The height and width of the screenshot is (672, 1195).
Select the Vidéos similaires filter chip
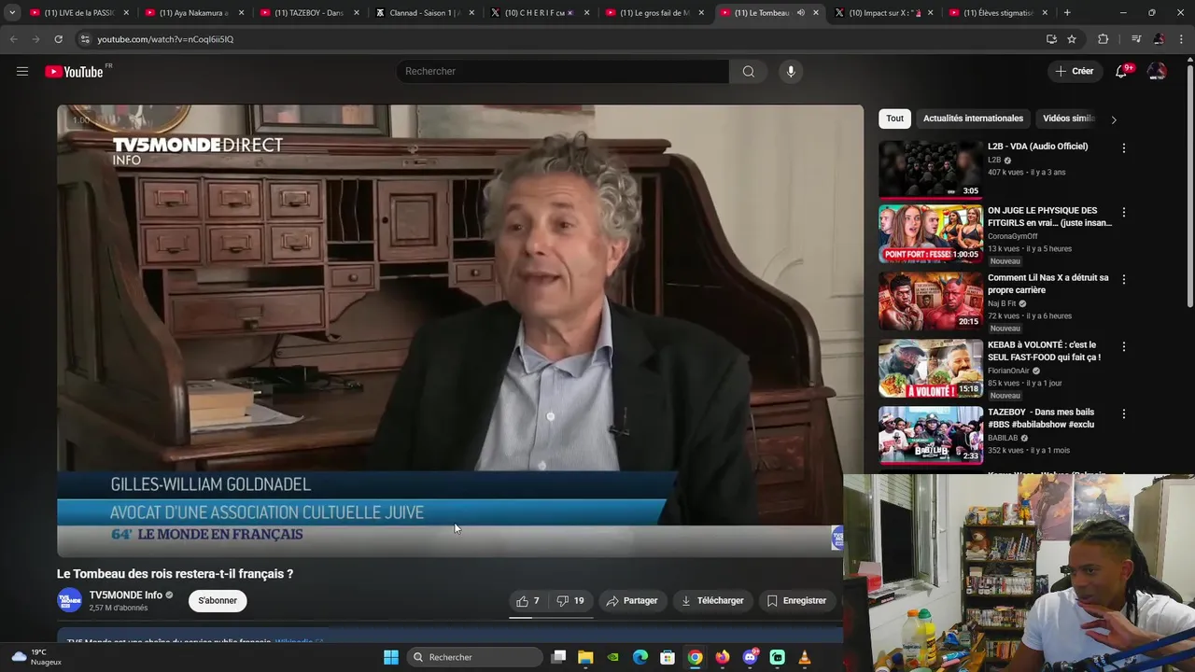(x=1069, y=119)
